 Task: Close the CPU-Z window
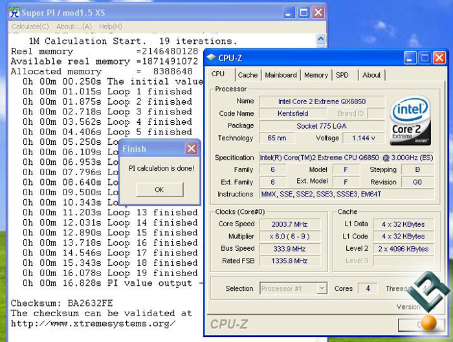point(439,58)
